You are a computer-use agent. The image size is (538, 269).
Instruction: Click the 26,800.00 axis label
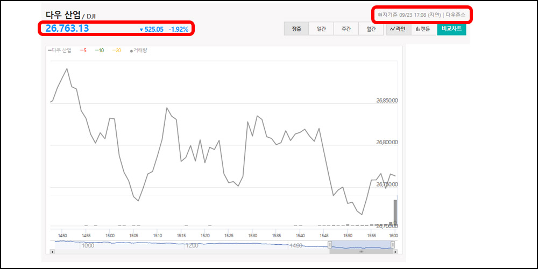point(387,142)
